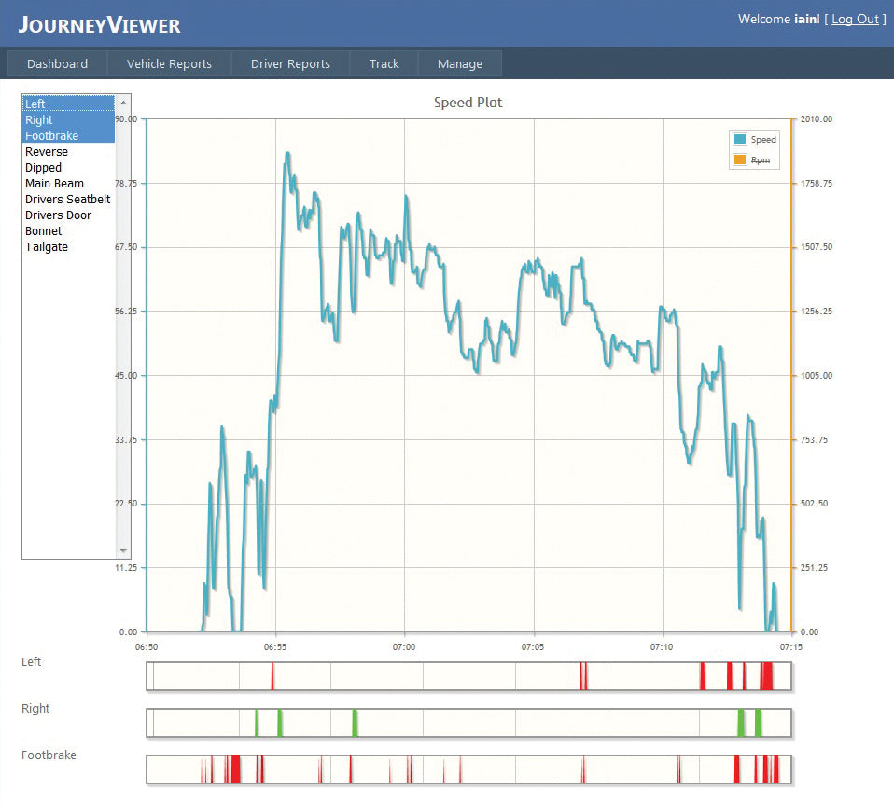This screenshot has height=804, width=894.
Task: Click the Log Out link
Action: tap(855, 19)
